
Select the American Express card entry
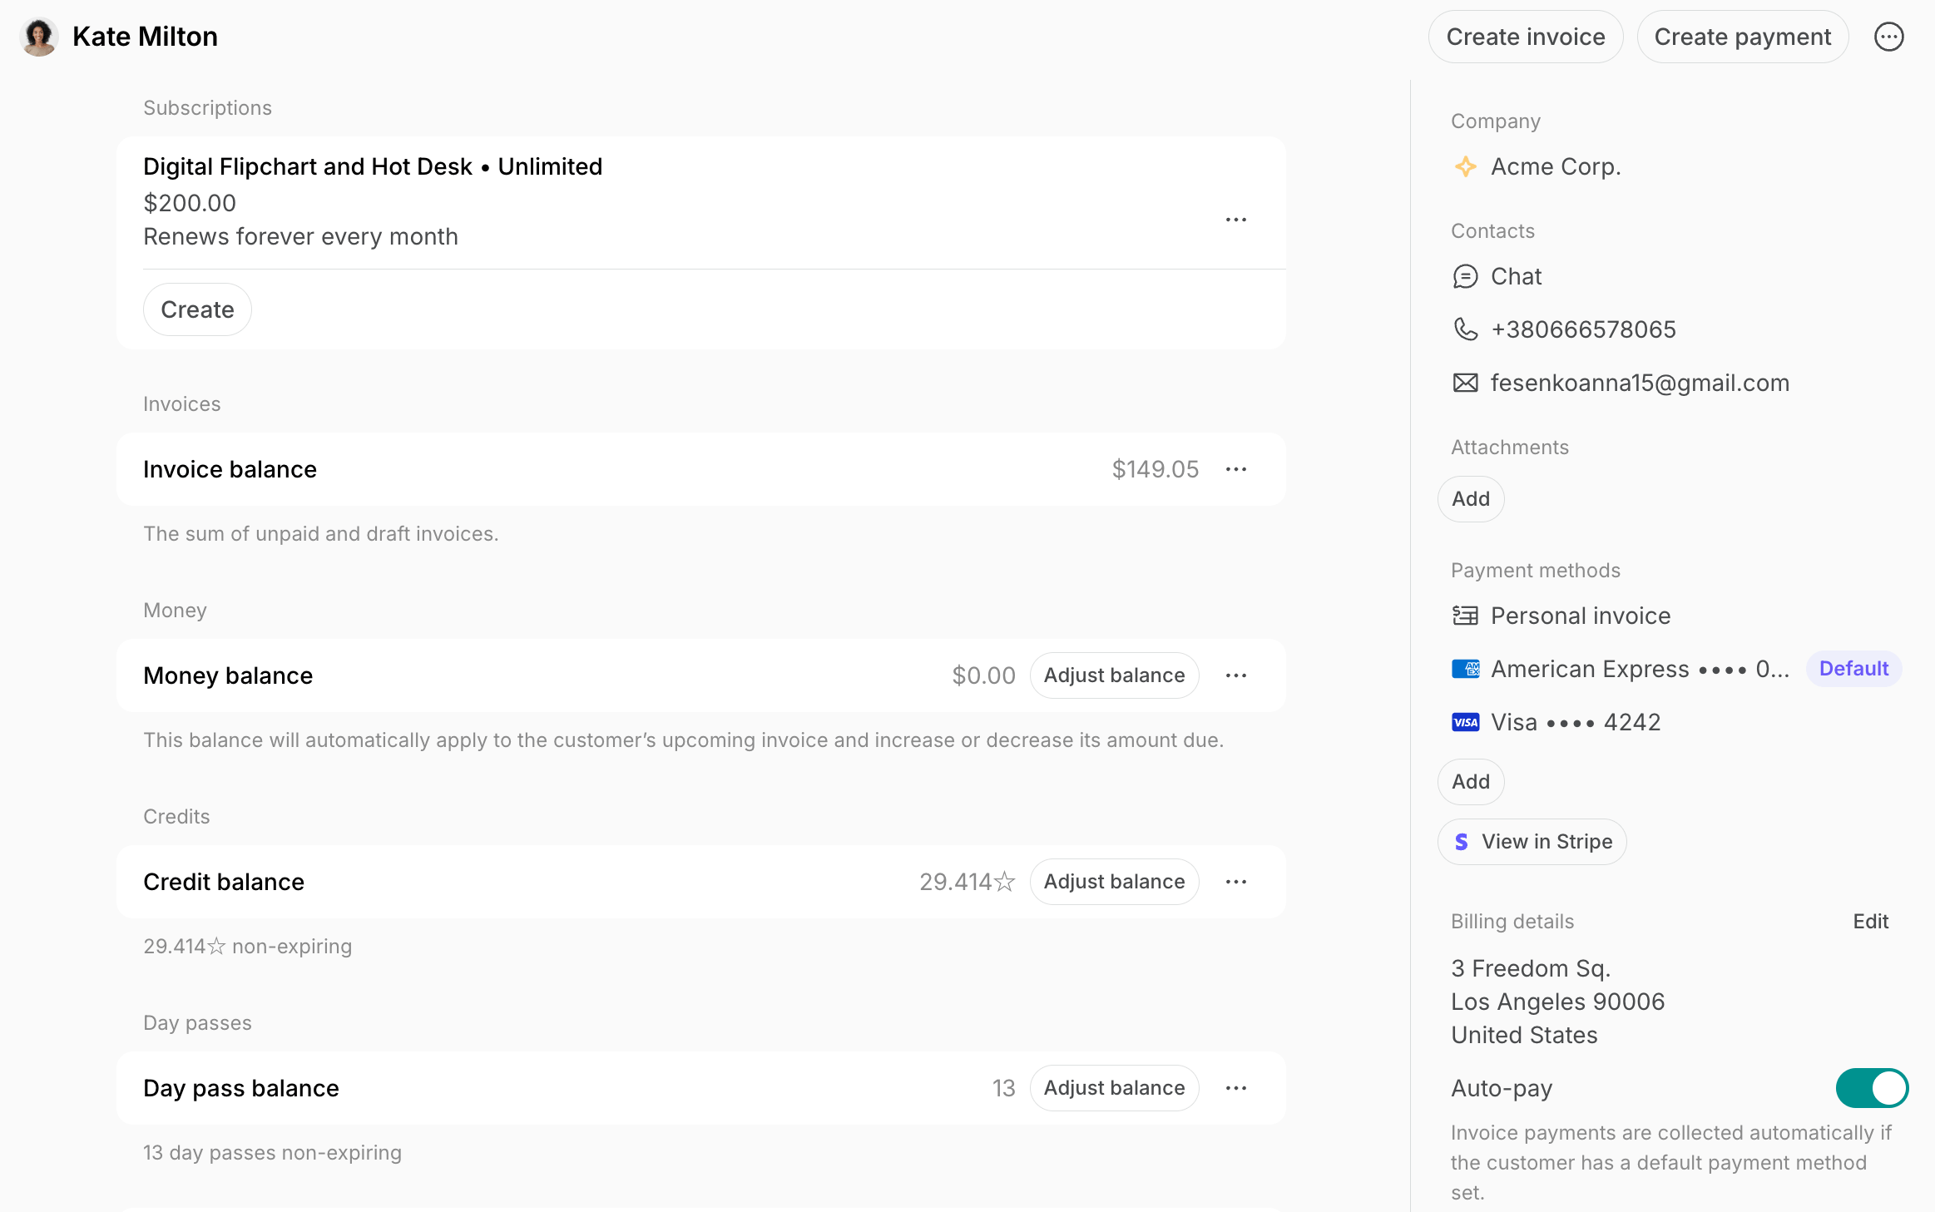pyautogui.click(x=1639, y=669)
